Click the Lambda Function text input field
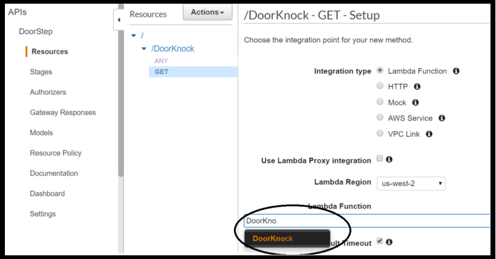Image resolution: width=496 pixels, height=259 pixels. click(x=367, y=221)
